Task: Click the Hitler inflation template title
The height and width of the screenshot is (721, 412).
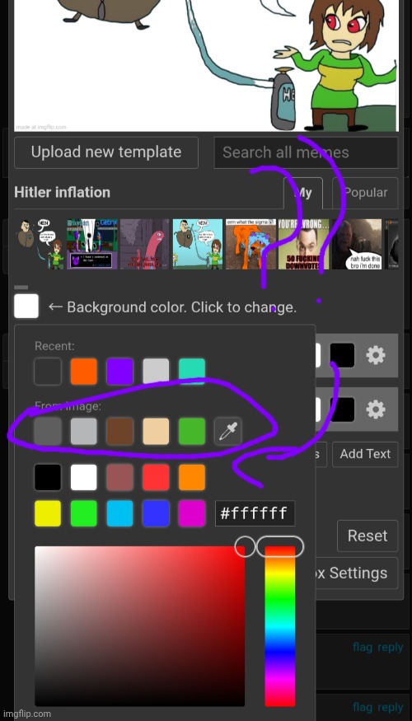Action: 62,192
